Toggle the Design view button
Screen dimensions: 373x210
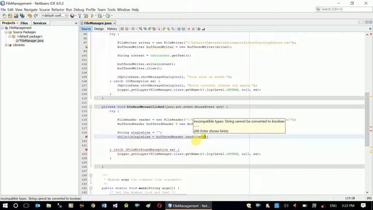coord(99,29)
